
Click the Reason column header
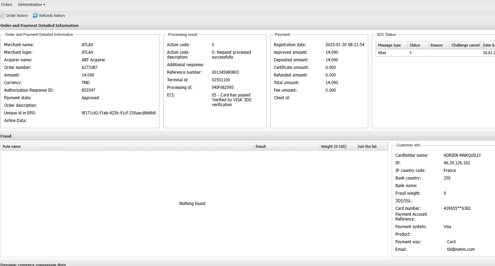pos(436,45)
